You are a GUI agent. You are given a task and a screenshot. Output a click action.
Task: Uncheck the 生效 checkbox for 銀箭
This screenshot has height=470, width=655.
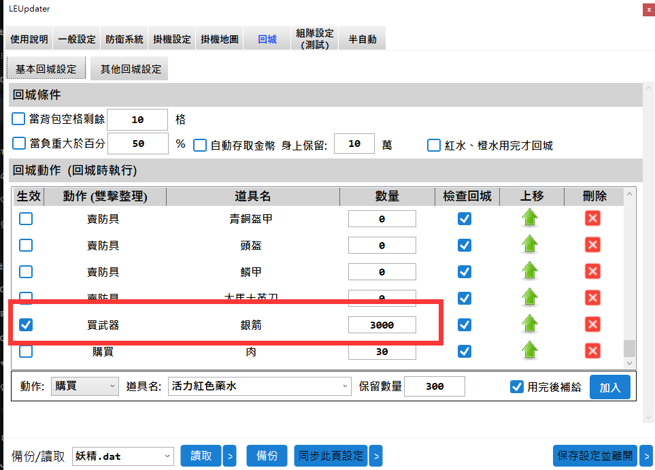26,324
